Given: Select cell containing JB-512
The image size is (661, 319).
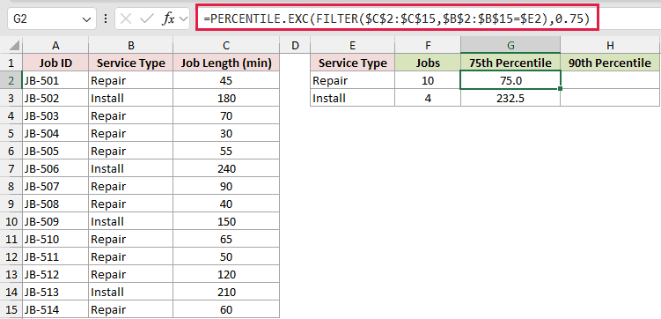Looking at the screenshot, I should 55,274.
